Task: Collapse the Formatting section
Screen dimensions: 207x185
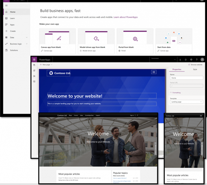Action: tap(175, 92)
